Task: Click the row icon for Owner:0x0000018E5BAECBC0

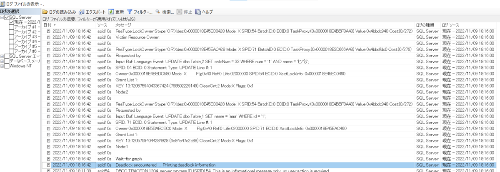Action: click(x=48, y=129)
